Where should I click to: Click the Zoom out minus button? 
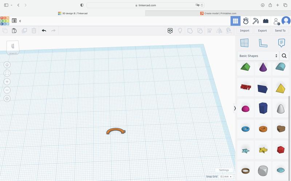click(7, 90)
